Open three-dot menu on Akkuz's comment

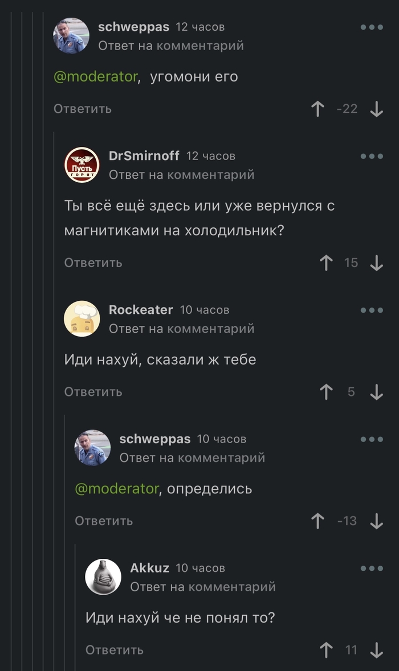coord(372,568)
